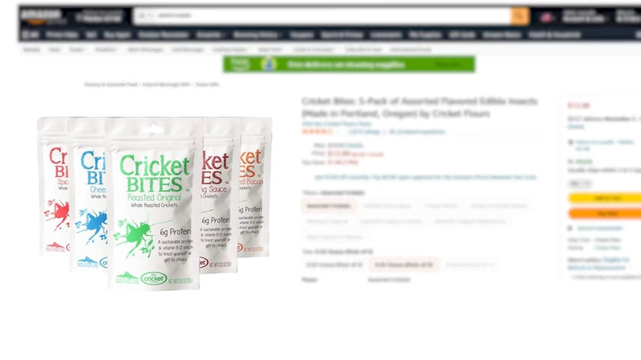
Task: Click the Amazon logo in header
Action: tap(44, 16)
